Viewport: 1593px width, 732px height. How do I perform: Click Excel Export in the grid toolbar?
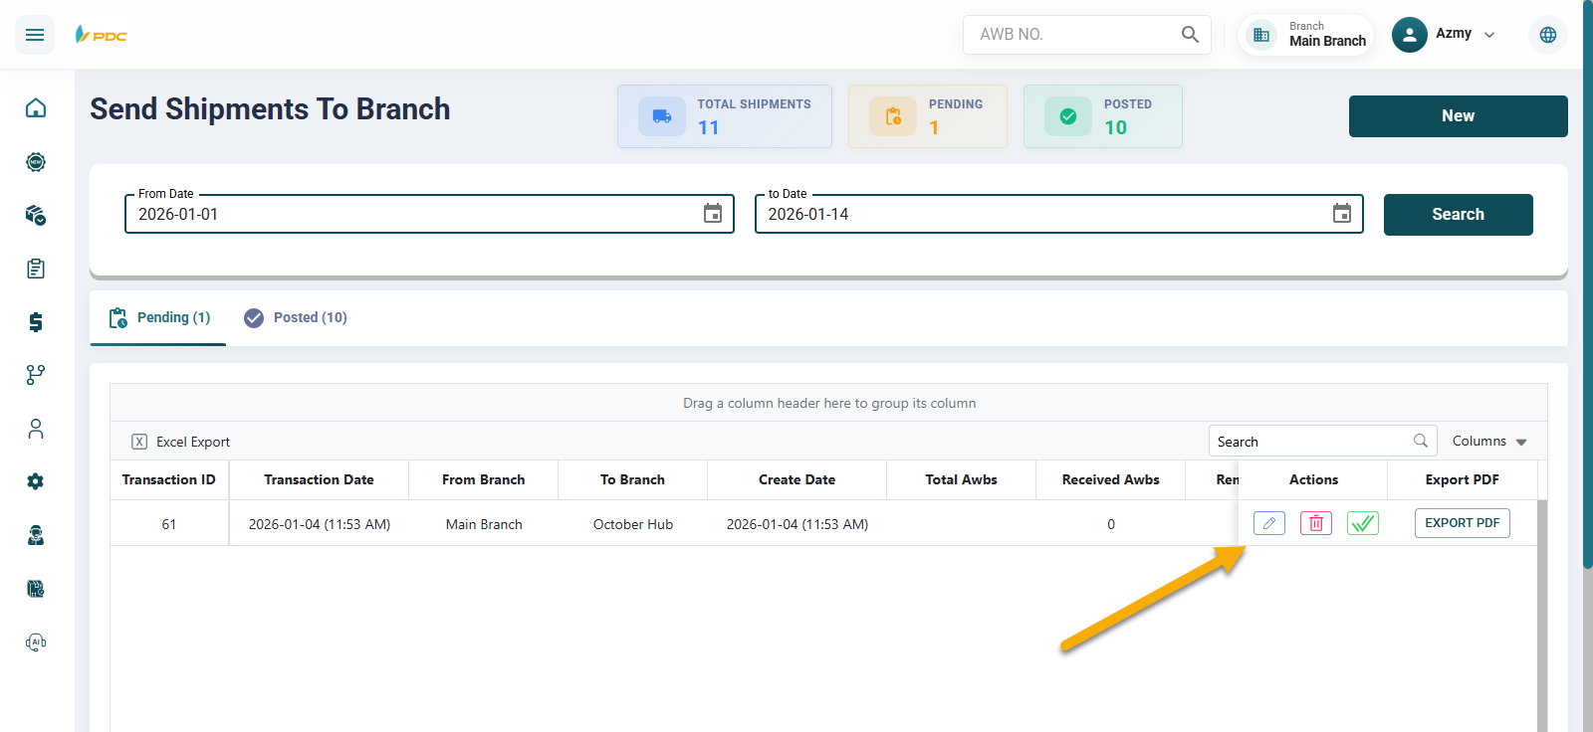[x=181, y=442]
